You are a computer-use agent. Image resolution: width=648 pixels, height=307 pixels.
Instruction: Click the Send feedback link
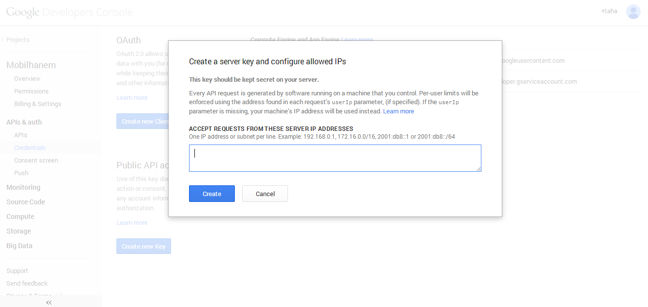click(27, 284)
